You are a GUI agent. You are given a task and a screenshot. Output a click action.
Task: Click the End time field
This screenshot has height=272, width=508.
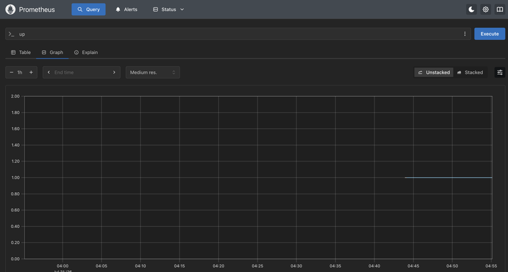click(x=81, y=72)
